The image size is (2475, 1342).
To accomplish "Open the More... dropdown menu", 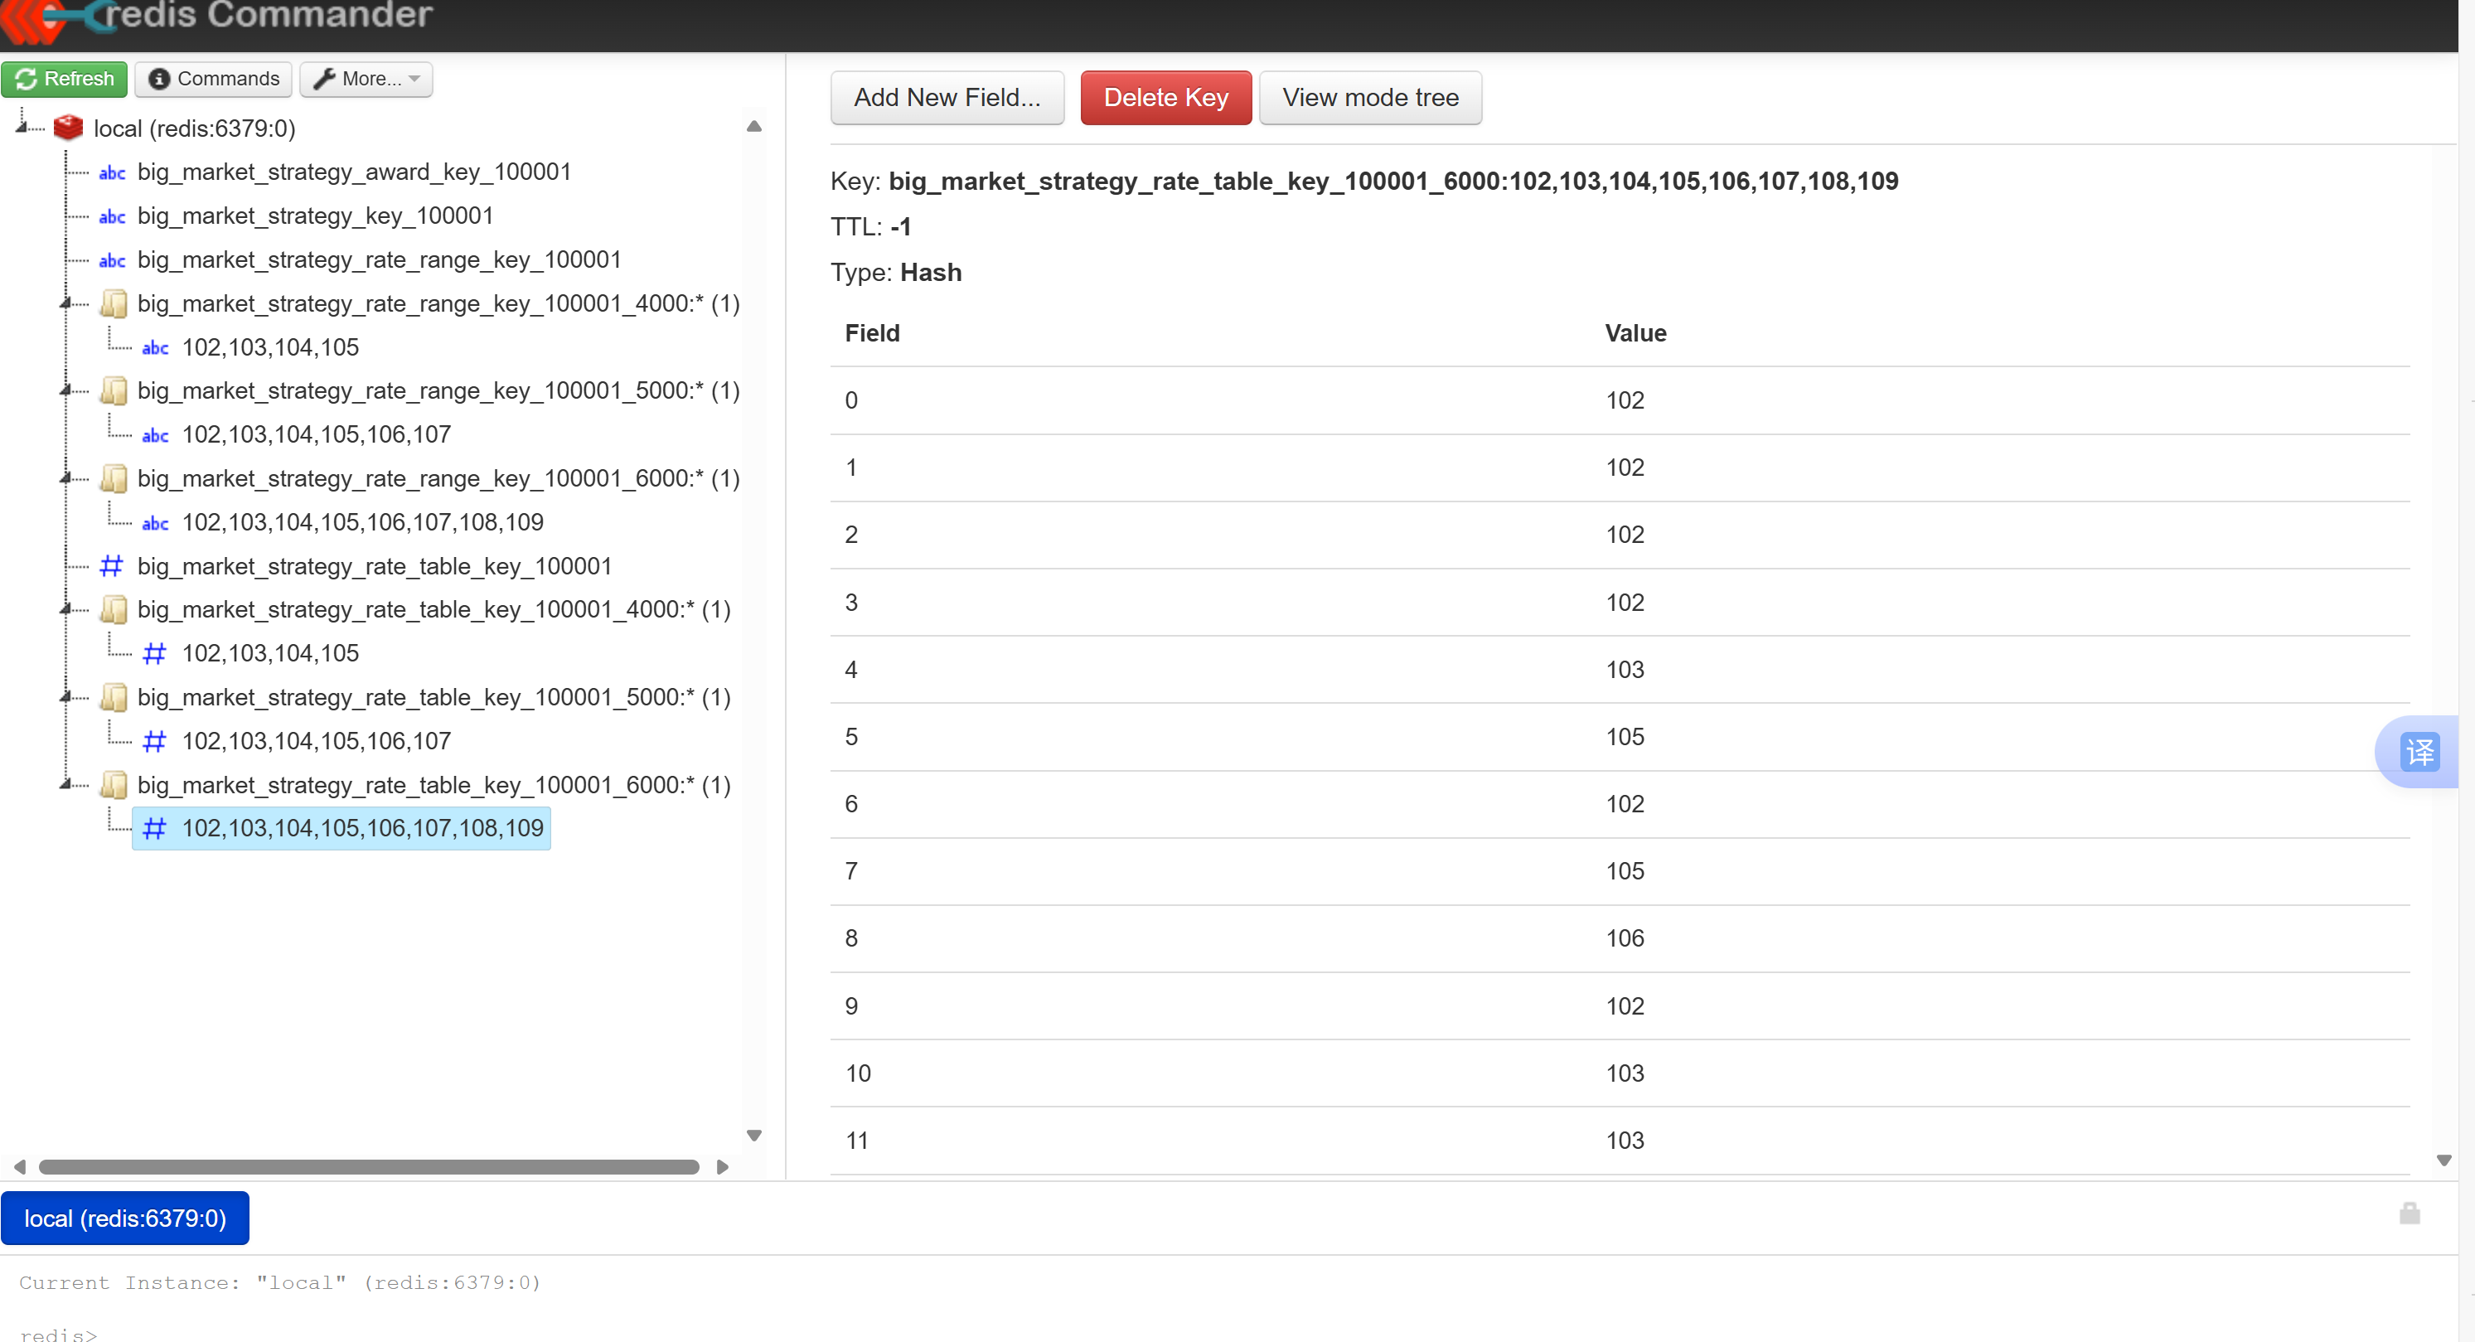I will point(366,79).
